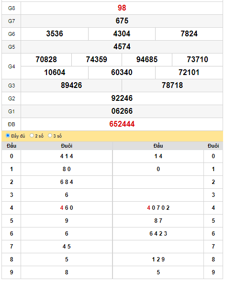The width and height of the screenshot is (225, 281).
Task: Click the G4 number 70828
Action: click(46, 59)
